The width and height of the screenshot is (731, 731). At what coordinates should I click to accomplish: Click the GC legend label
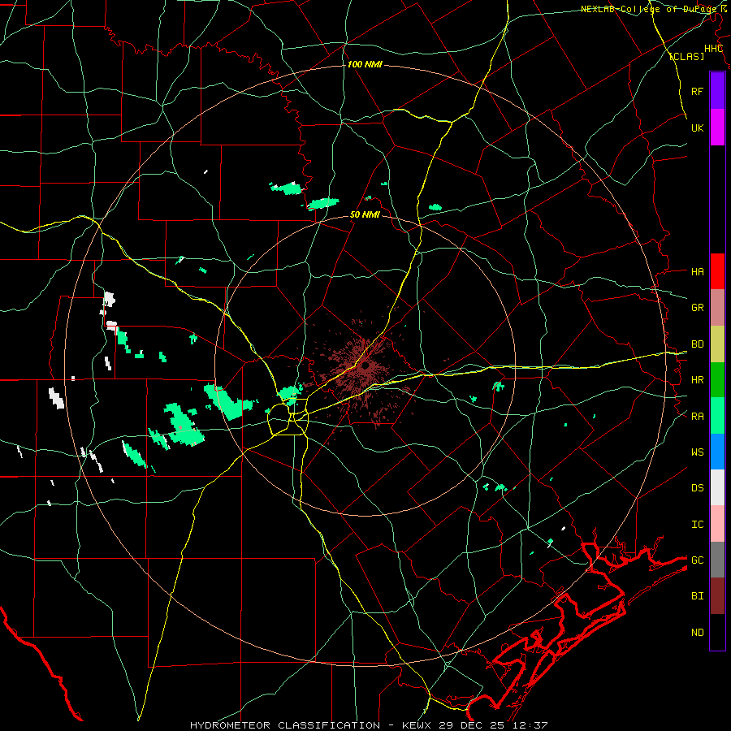point(697,560)
